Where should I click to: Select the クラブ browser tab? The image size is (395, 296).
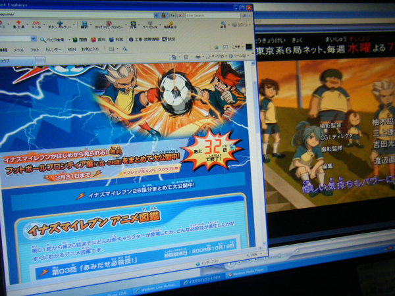(x=16, y=61)
